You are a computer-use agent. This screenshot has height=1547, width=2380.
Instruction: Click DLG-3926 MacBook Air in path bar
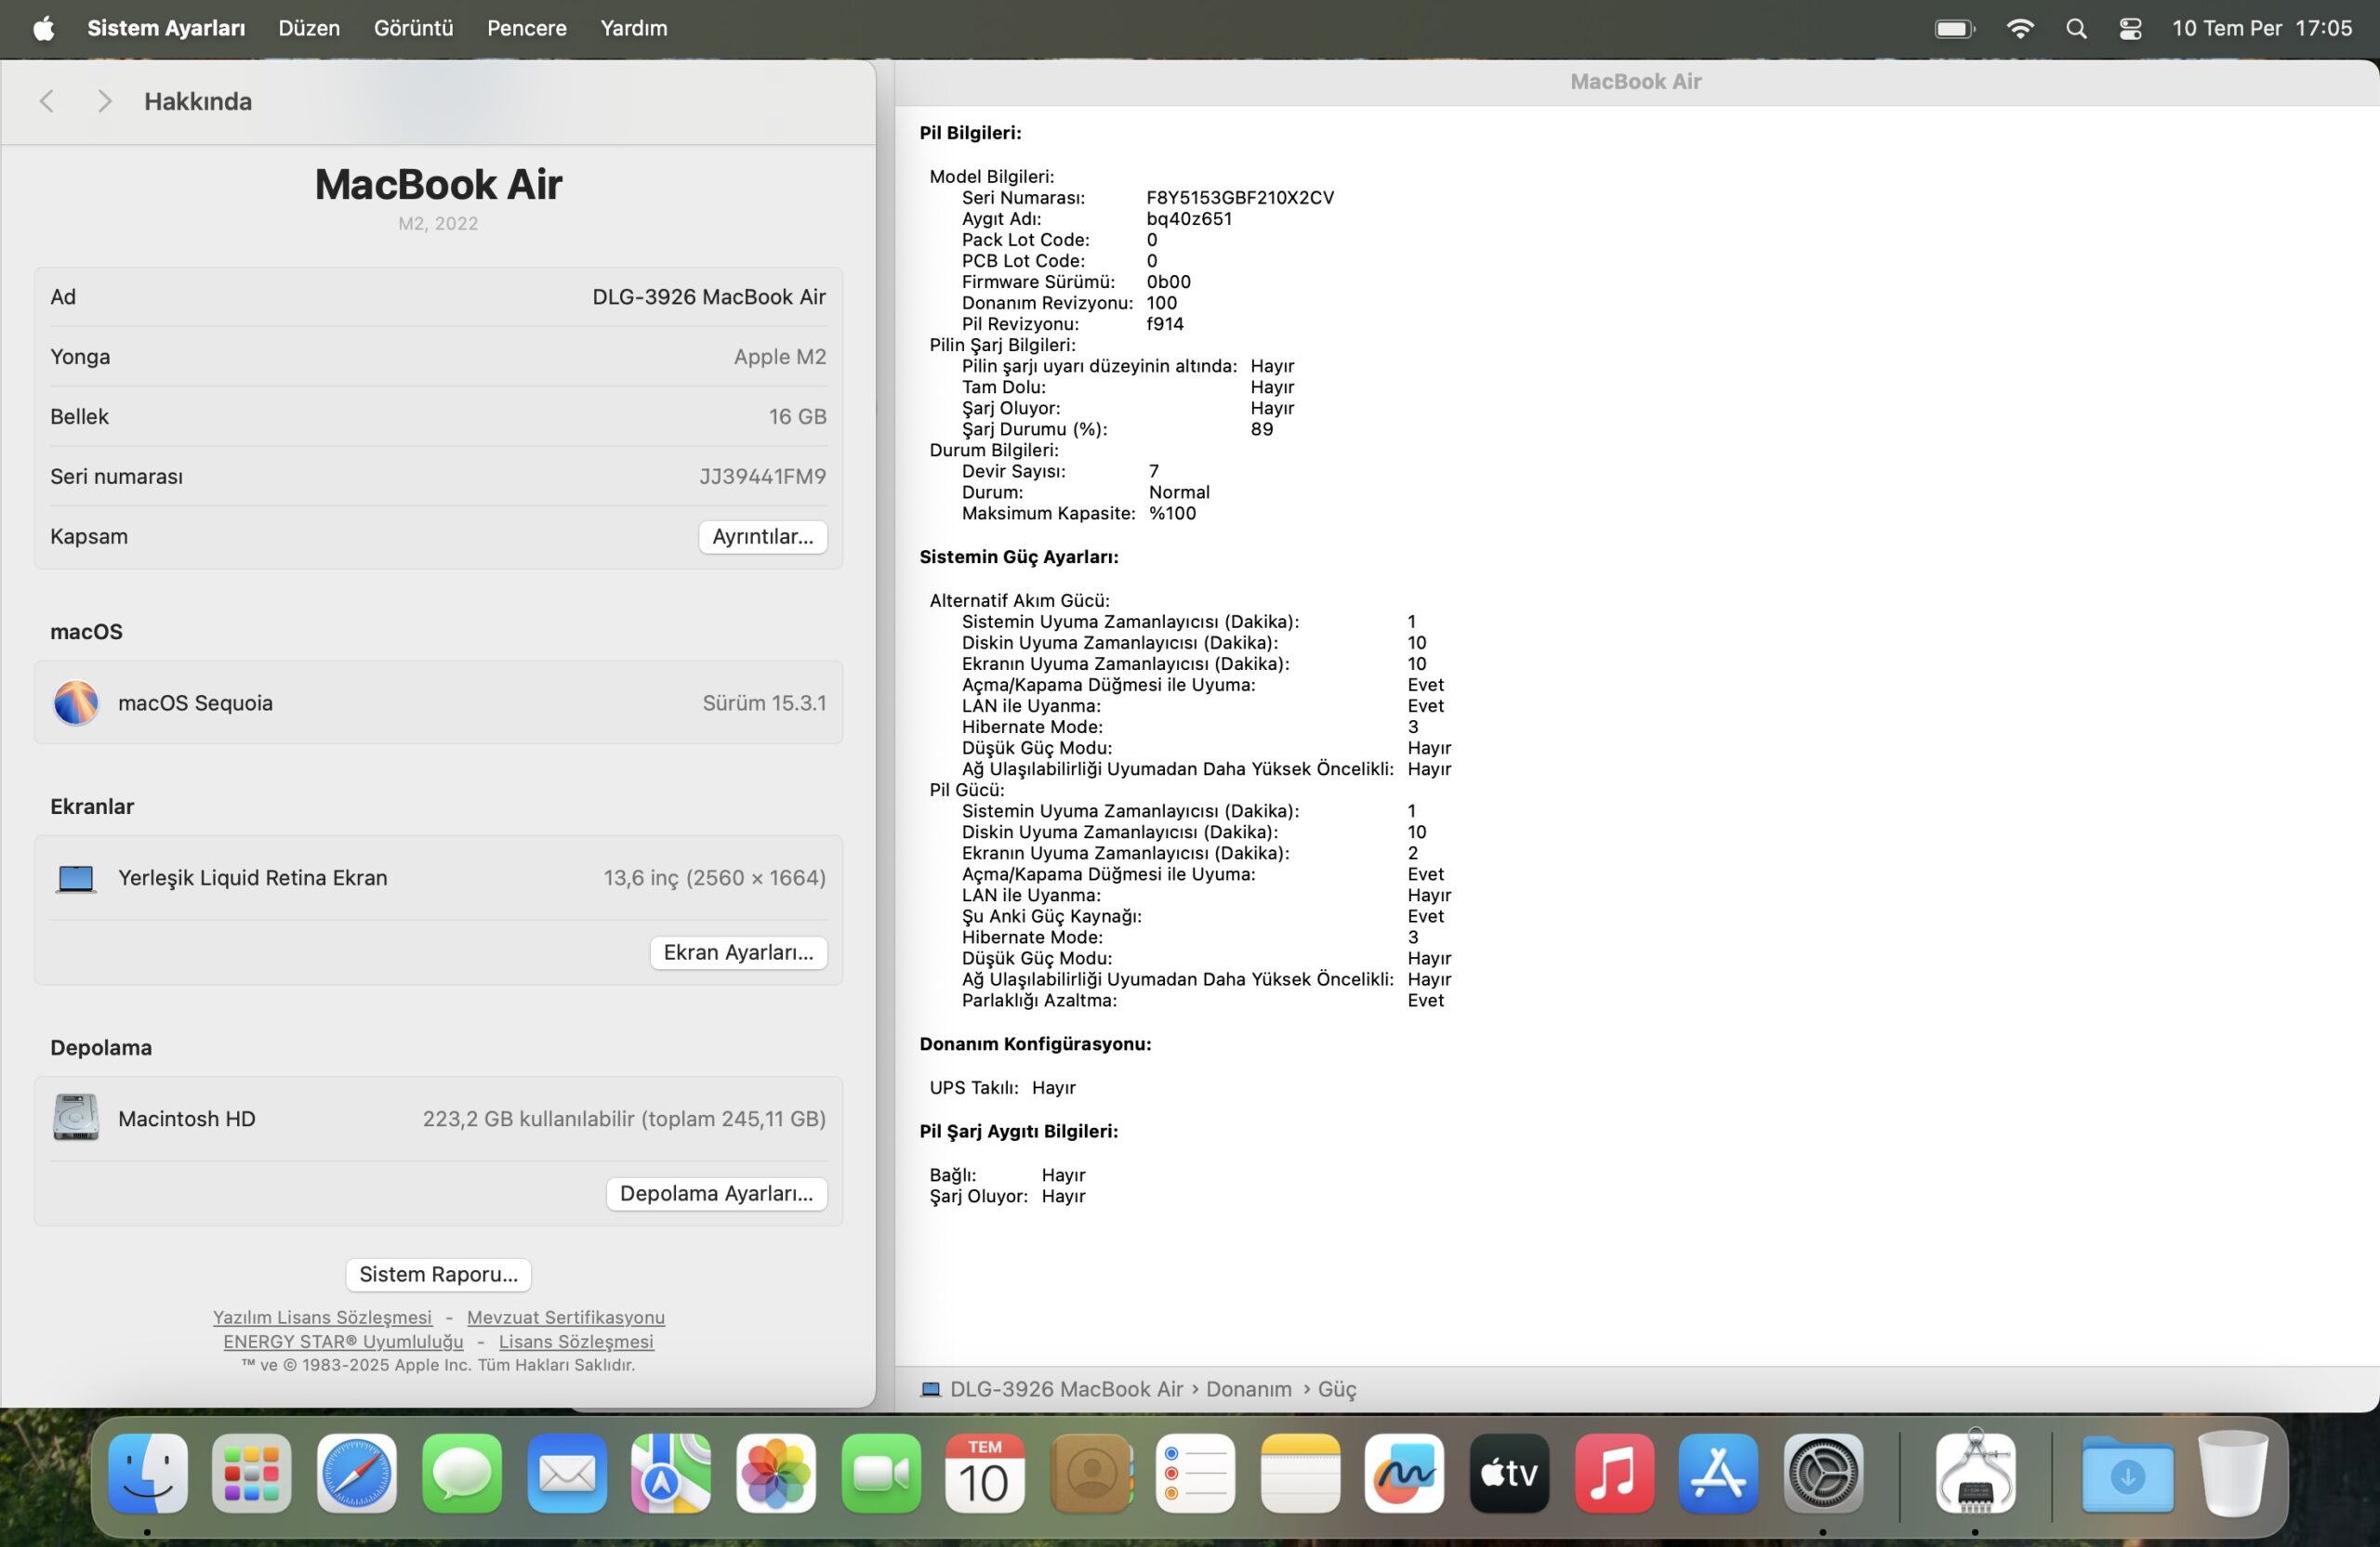(1066, 1389)
